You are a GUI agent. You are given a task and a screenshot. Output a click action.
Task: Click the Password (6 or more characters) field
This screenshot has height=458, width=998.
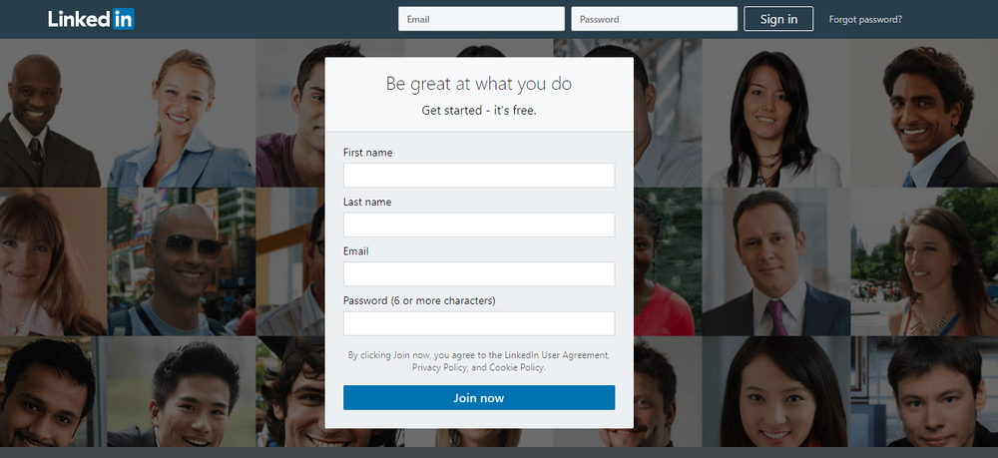pos(479,323)
